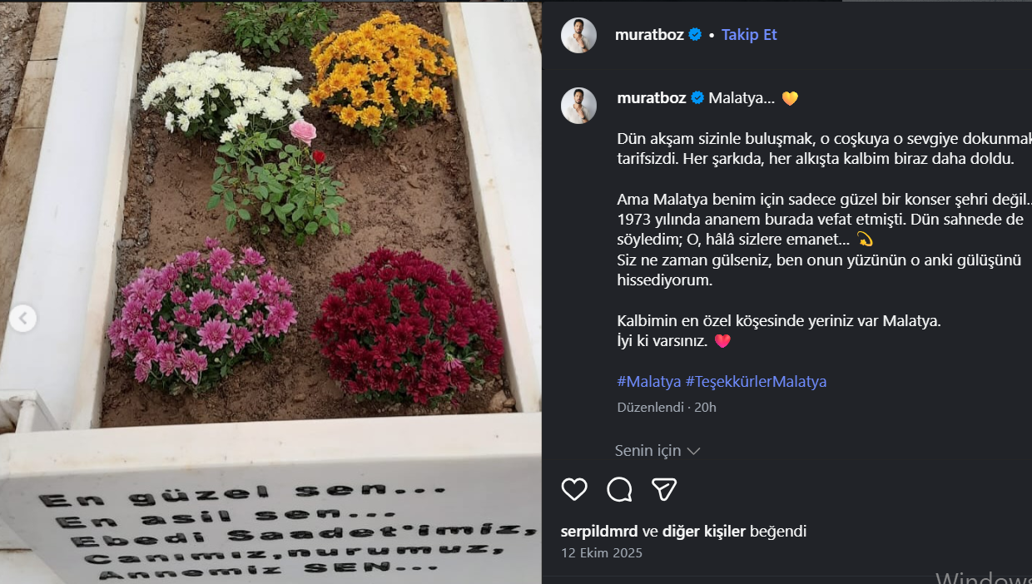This screenshot has height=584, width=1032.
Task: Click verified badge in caption username
Action: click(697, 98)
